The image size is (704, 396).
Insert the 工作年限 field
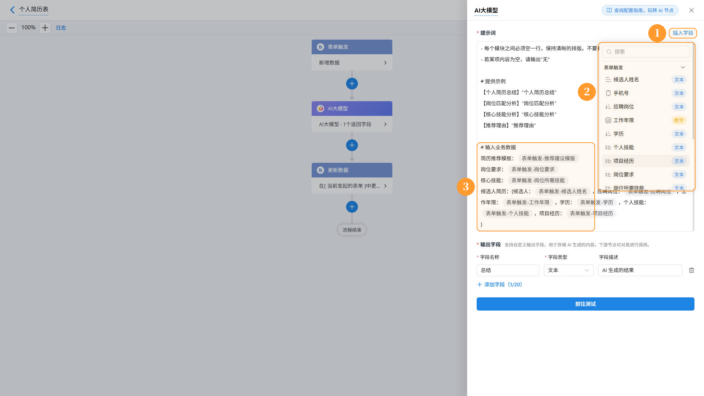646,120
